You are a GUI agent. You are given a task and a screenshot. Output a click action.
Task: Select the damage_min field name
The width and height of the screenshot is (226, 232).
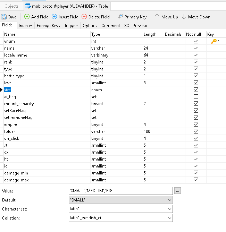click(x=16, y=173)
